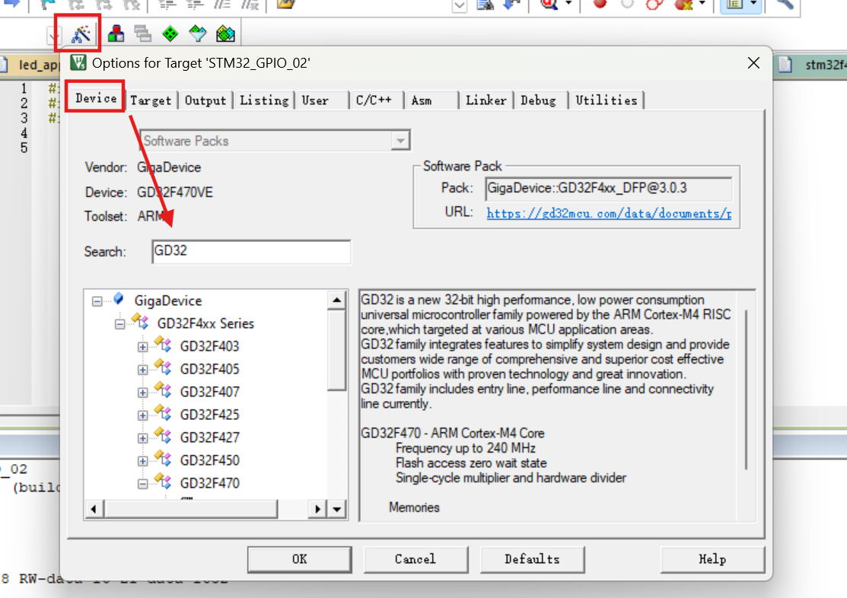Click the file icon on the stm32f4 editor tab
This screenshot has height=598, width=847.
785,65
